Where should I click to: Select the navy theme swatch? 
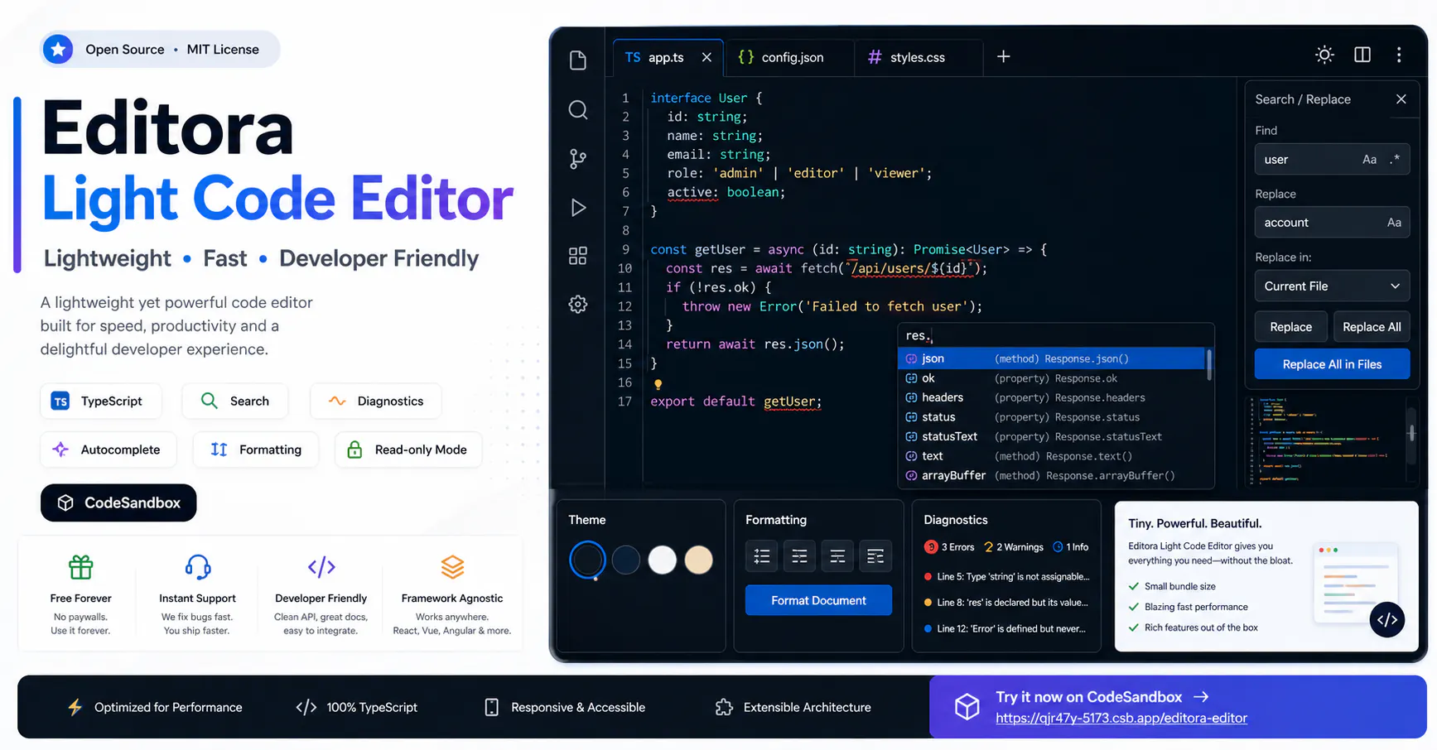pos(625,560)
